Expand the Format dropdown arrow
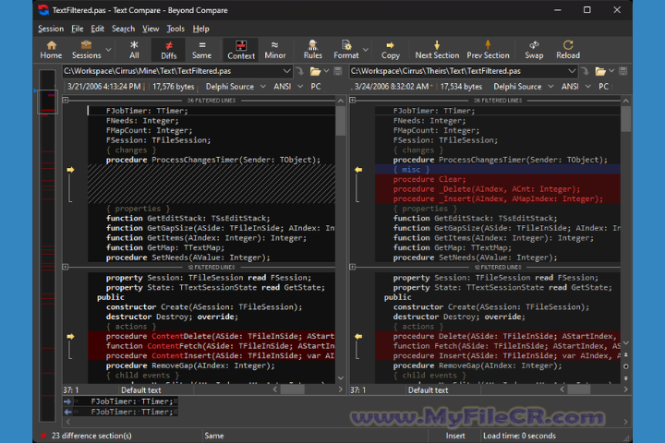Screen dimensions: 665x443 [366, 50]
